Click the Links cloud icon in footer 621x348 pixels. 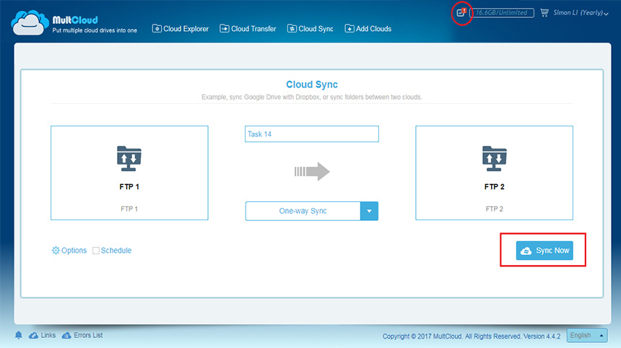34,335
